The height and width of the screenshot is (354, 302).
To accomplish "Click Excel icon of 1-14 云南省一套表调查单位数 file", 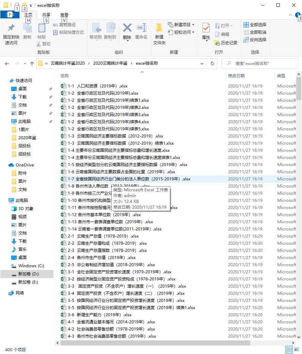I will pyautogui.click(x=63, y=229).
